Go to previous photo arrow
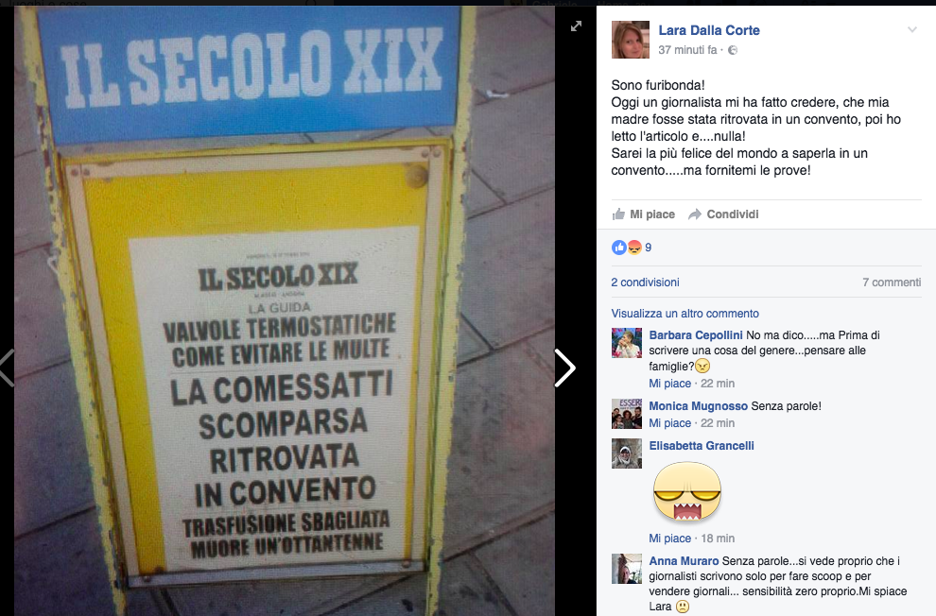The height and width of the screenshot is (616, 936). point(8,368)
